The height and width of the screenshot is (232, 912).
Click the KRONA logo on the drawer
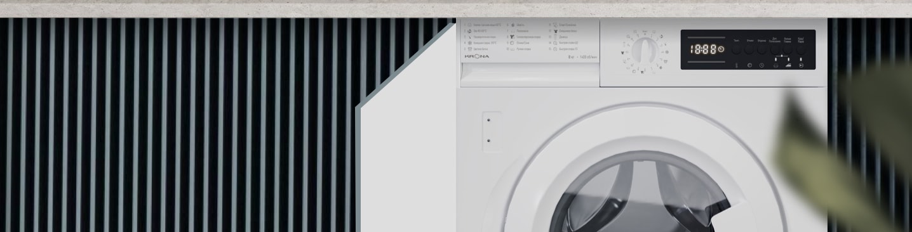(477, 56)
